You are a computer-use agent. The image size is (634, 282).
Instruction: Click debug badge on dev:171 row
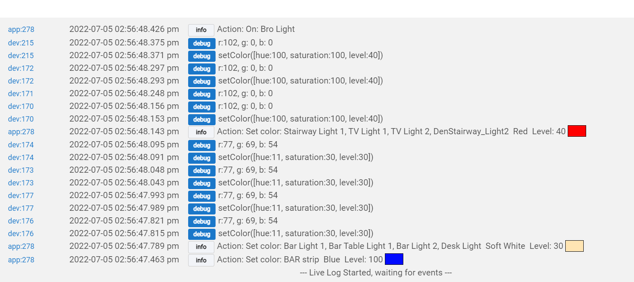pyautogui.click(x=202, y=94)
